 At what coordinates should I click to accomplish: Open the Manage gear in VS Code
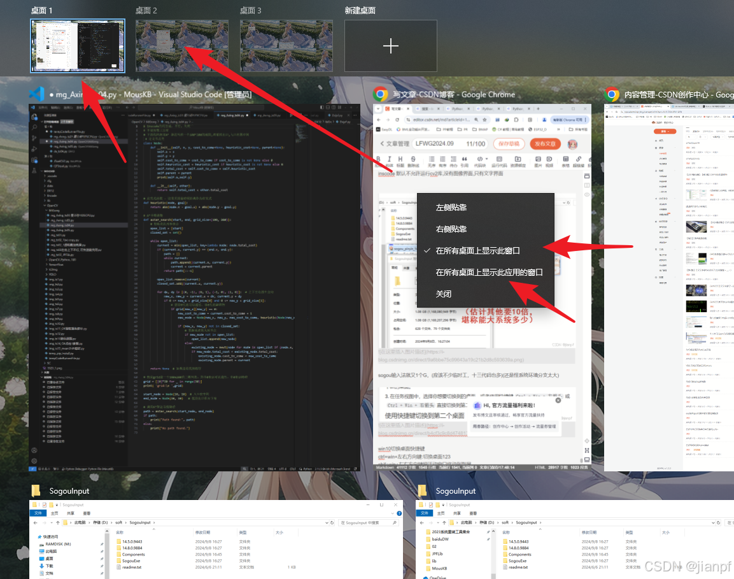coord(34,461)
